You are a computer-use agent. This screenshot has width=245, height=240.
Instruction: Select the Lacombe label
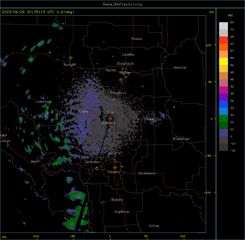click(x=128, y=54)
